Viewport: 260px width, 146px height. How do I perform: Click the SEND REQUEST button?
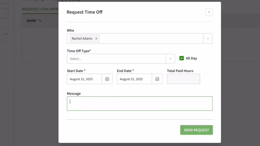[x=197, y=130]
